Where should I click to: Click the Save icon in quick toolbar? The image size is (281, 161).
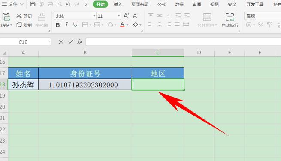(x=33, y=4)
